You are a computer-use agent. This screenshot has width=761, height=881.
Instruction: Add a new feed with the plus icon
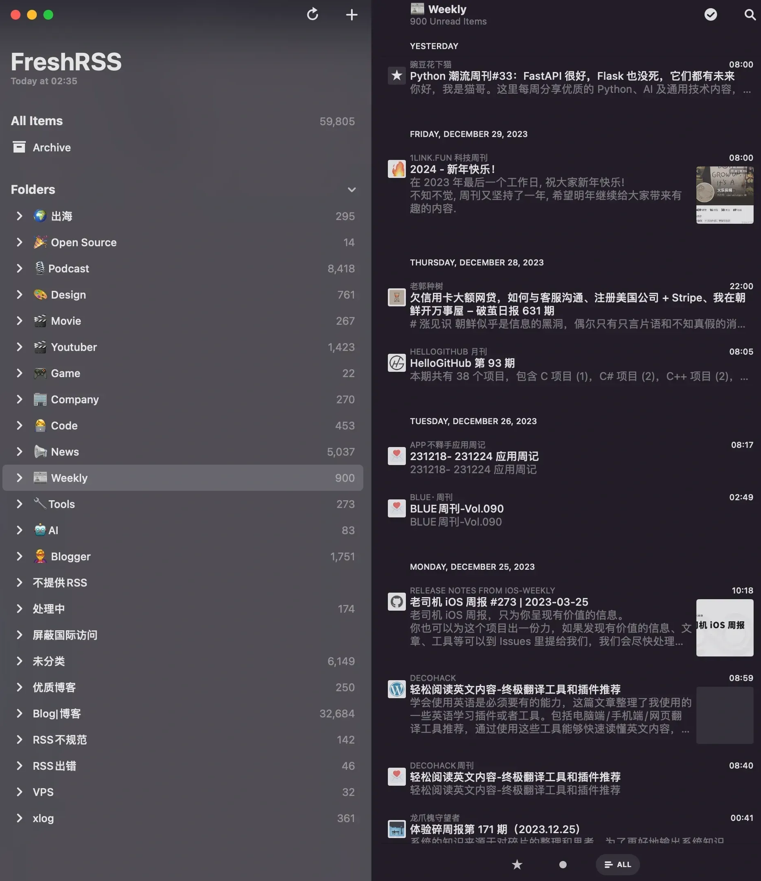point(351,15)
